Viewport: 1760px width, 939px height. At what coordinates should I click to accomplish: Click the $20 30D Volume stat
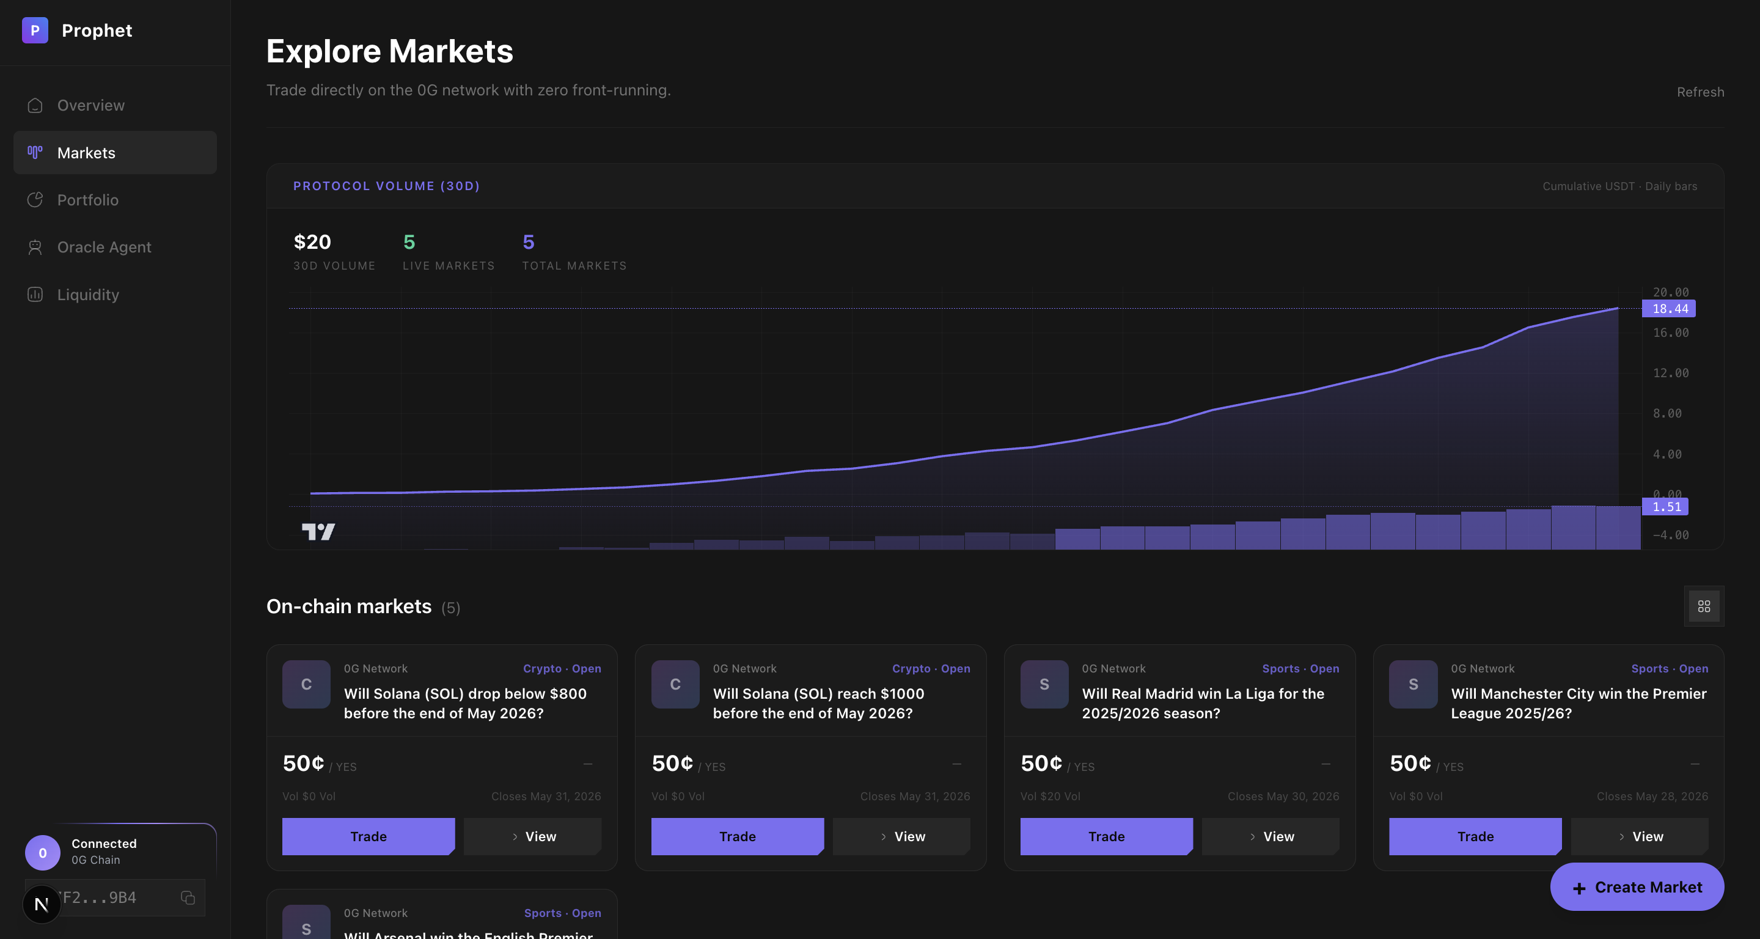point(334,251)
